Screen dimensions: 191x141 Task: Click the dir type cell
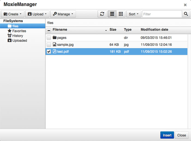click(126, 37)
